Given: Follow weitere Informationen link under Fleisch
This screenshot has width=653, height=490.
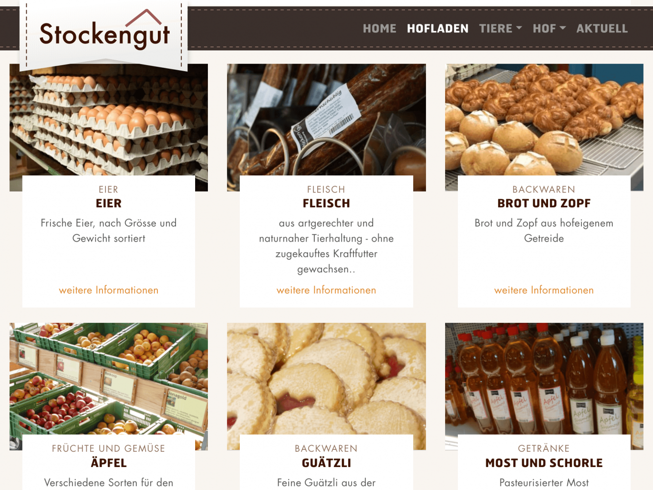Looking at the screenshot, I should click(x=326, y=290).
